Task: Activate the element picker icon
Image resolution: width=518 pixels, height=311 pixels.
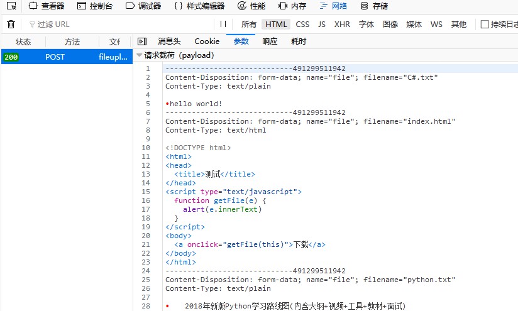Action: [11, 6]
